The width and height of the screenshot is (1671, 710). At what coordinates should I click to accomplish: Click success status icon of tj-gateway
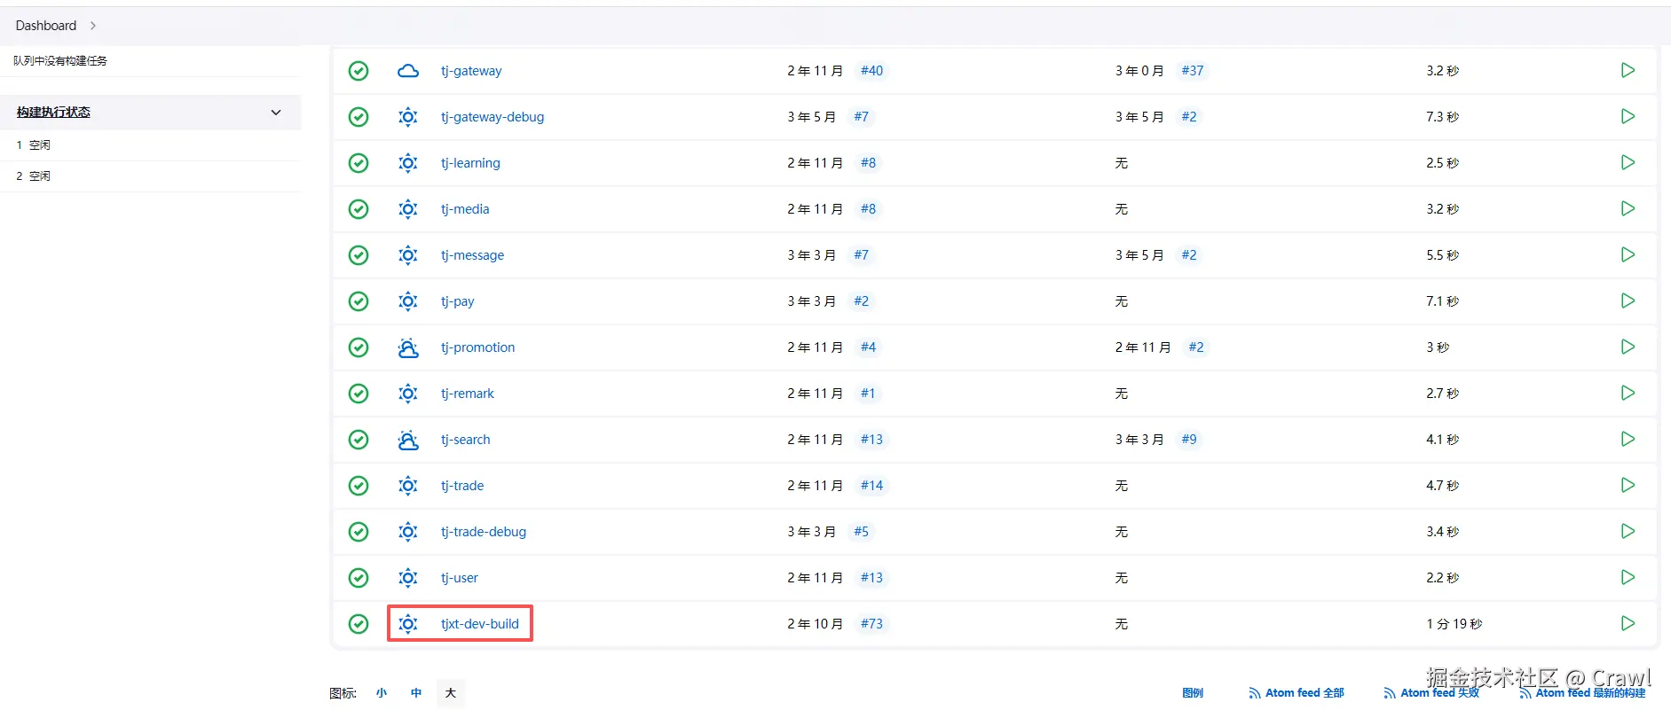click(x=359, y=71)
